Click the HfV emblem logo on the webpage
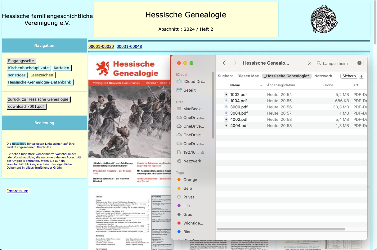Screen dimensions: 377x250 324,19
